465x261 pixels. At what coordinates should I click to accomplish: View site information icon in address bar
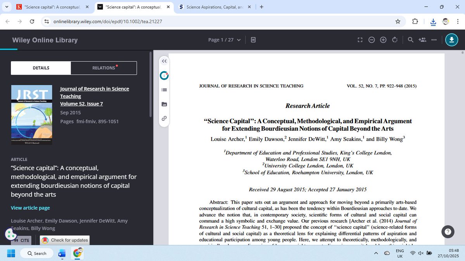click(x=47, y=21)
